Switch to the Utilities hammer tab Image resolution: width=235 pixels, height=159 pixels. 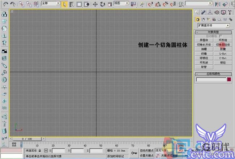point(230,12)
